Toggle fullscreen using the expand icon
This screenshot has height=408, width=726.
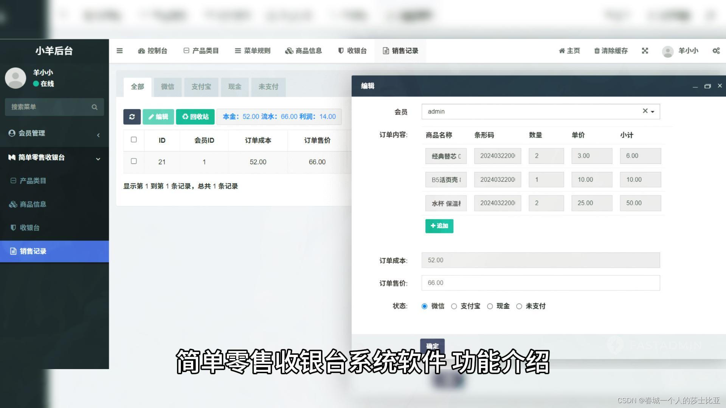[x=645, y=51]
